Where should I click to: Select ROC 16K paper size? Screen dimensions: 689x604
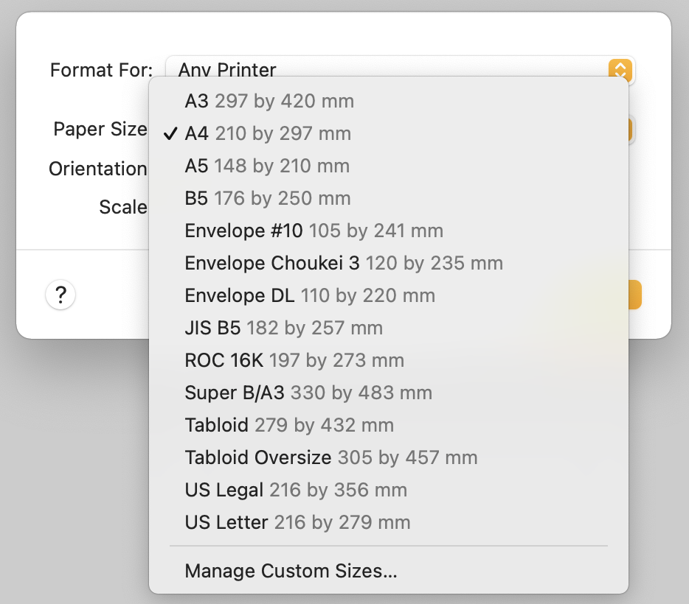294,360
